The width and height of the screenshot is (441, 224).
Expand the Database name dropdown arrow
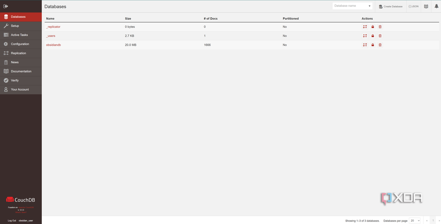pyautogui.click(x=370, y=6)
